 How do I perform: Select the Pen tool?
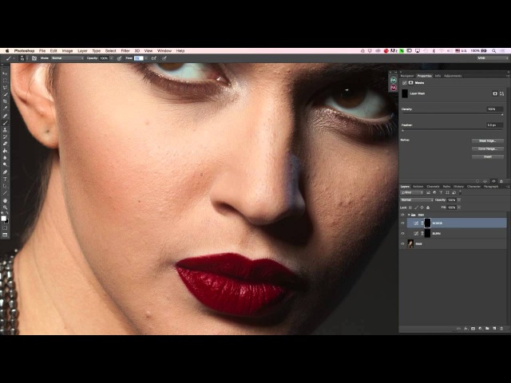tap(5, 172)
